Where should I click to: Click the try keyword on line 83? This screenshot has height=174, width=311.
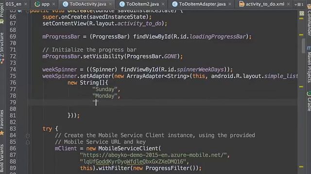click(47, 129)
